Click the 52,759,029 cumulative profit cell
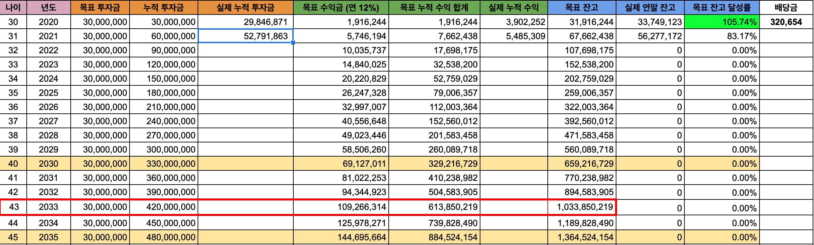The image size is (814, 245). point(434,79)
